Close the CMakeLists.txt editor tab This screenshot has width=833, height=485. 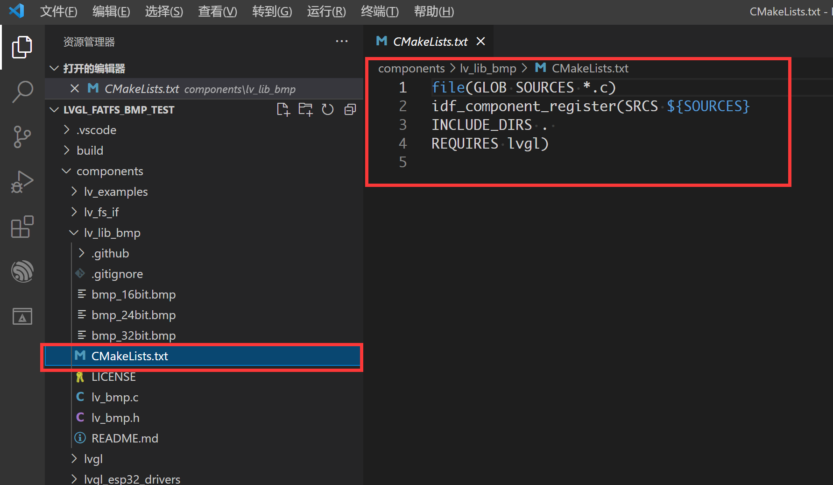click(480, 41)
